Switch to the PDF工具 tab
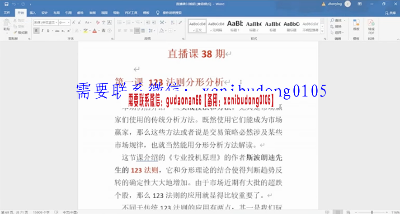Image resolution: width=400 pixels, height=214 pixels. [x=131, y=13]
